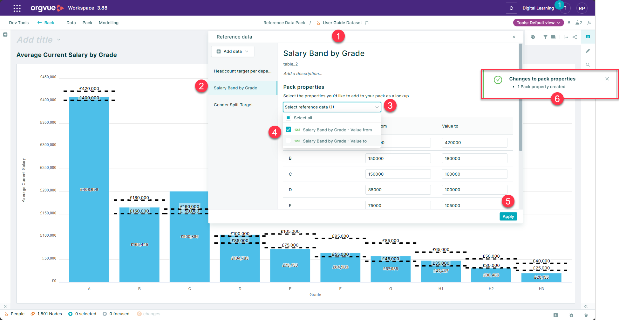The height and width of the screenshot is (320, 619).
Task: Select Gender Split Target in the reference list
Action: pyautogui.click(x=233, y=105)
